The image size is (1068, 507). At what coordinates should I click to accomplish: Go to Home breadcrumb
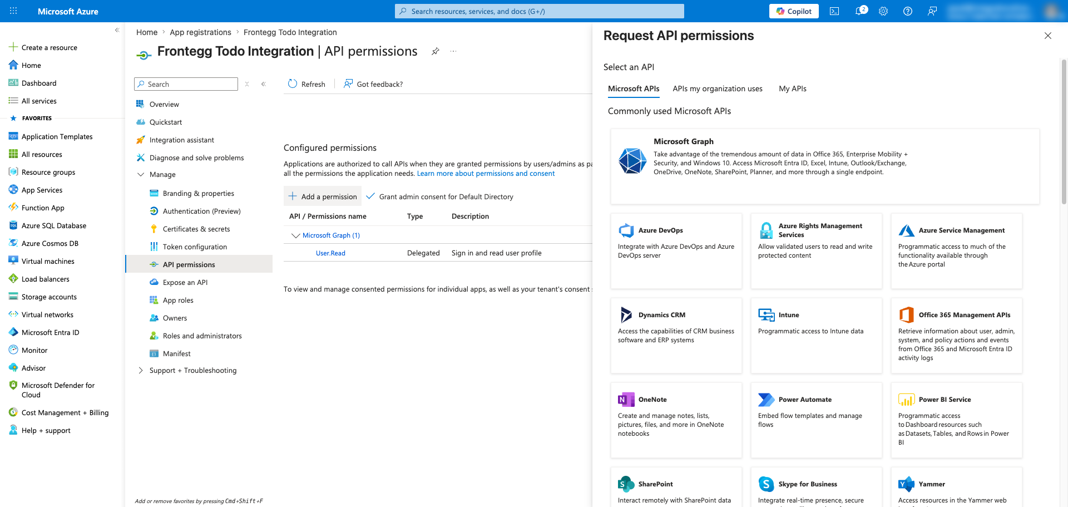tap(147, 32)
